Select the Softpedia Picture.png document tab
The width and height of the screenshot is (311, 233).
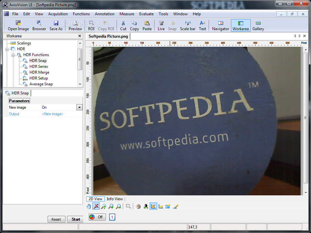(108, 36)
